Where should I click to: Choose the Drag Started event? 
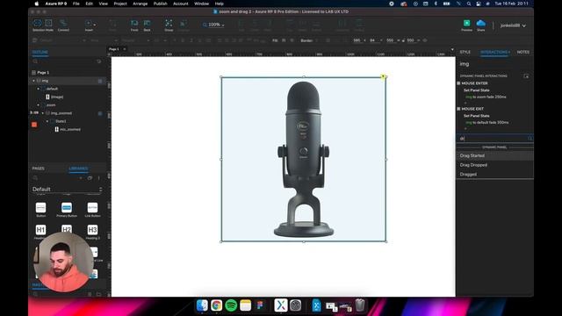click(x=494, y=156)
